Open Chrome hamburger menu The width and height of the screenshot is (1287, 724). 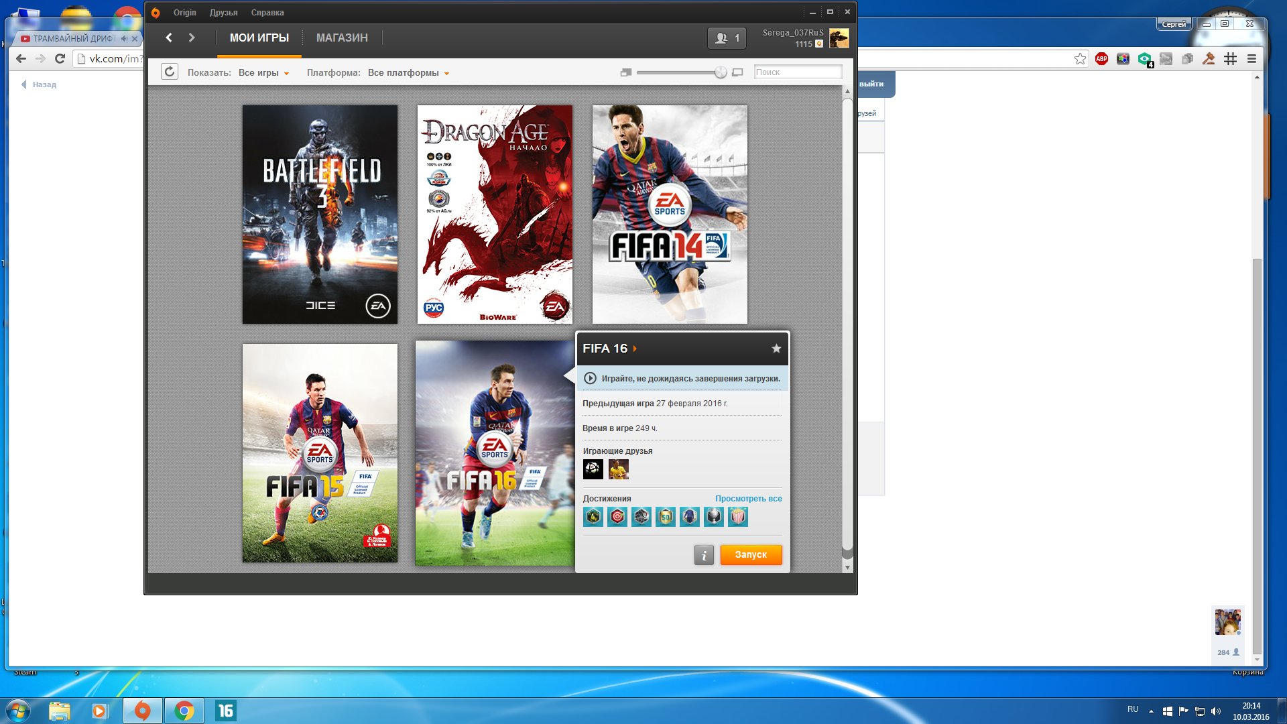coord(1251,59)
